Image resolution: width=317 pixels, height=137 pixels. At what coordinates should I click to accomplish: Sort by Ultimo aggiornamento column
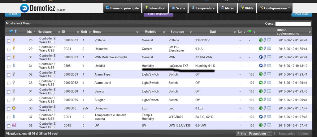tap(292, 31)
